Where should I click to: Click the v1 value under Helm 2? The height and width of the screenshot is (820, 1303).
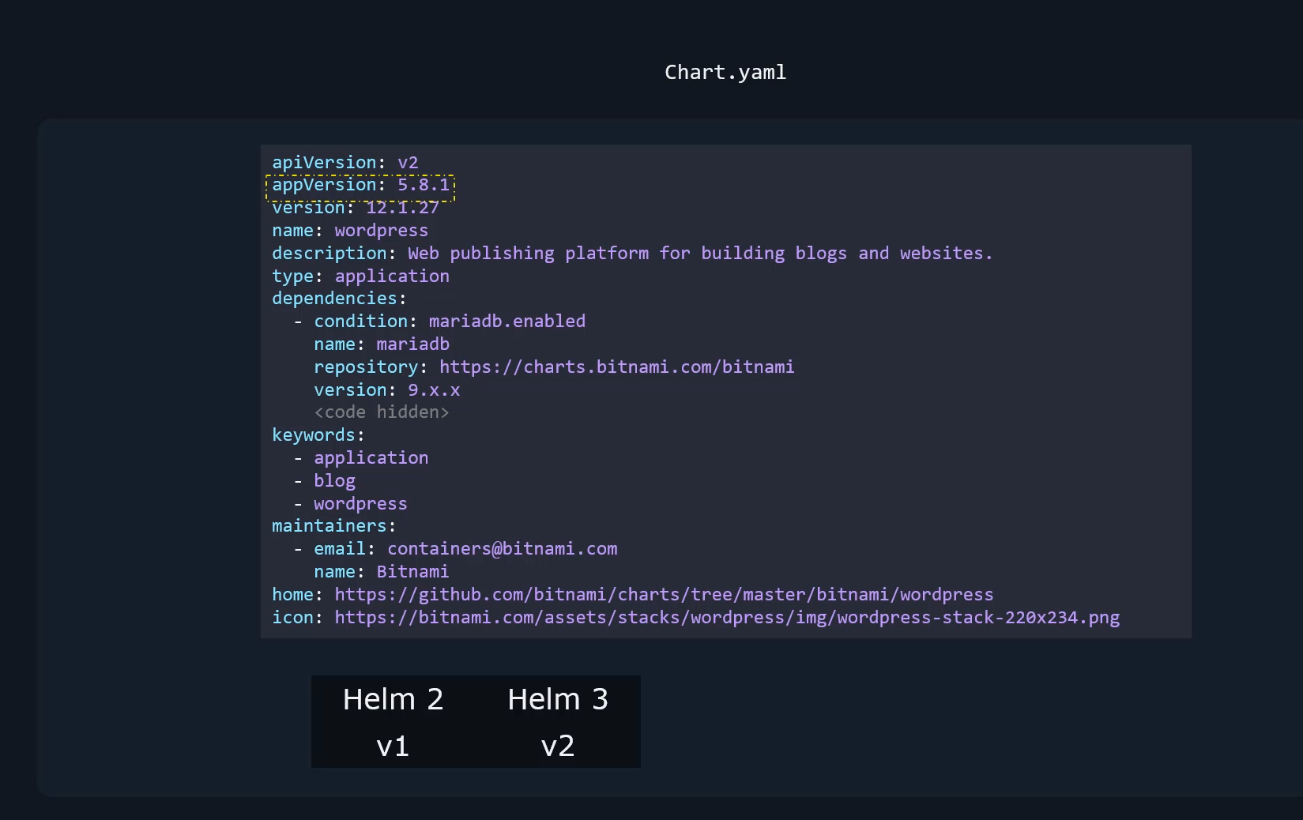pos(393,747)
